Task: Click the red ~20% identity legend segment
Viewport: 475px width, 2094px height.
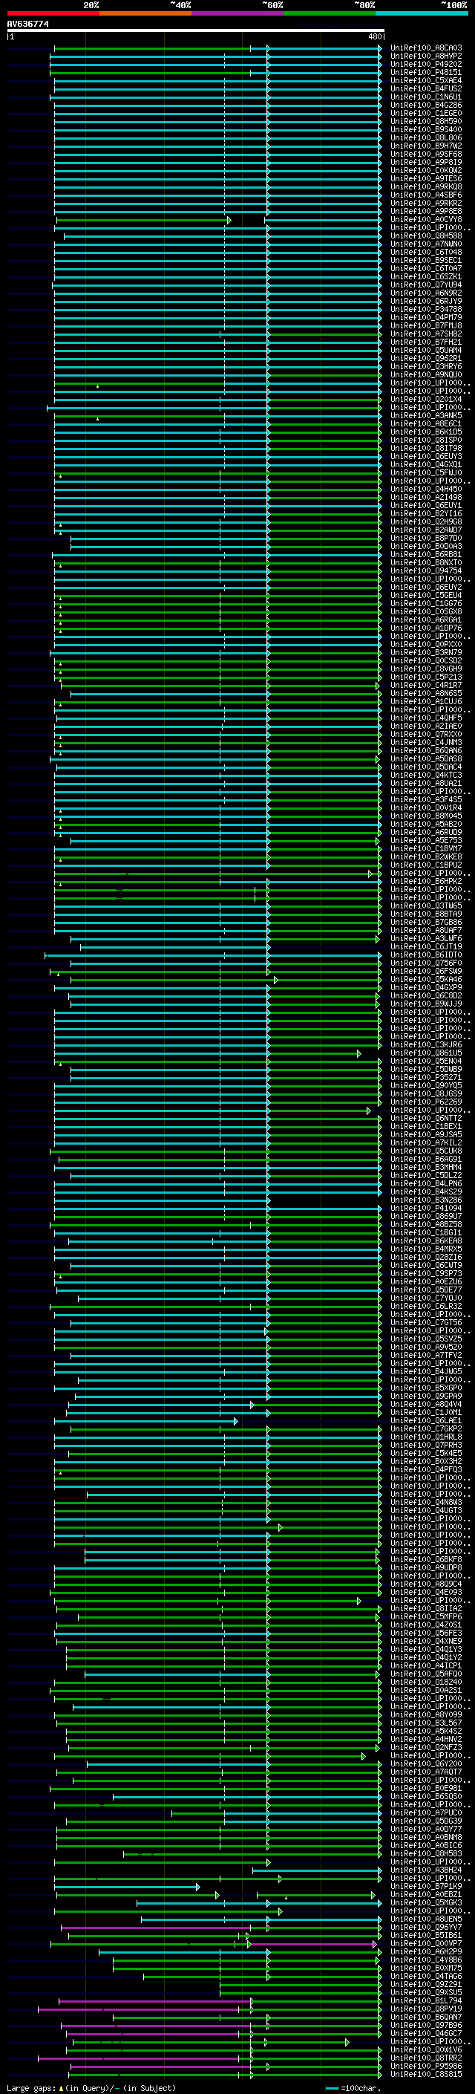Action: pos(53,13)
